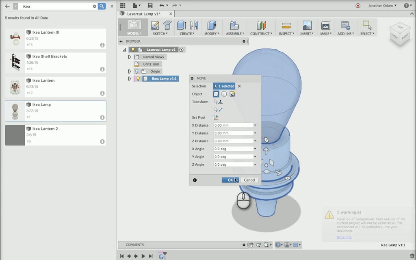
Task: Activate radio button next to Lasercut Lamp v1
Action: point(182,50)
